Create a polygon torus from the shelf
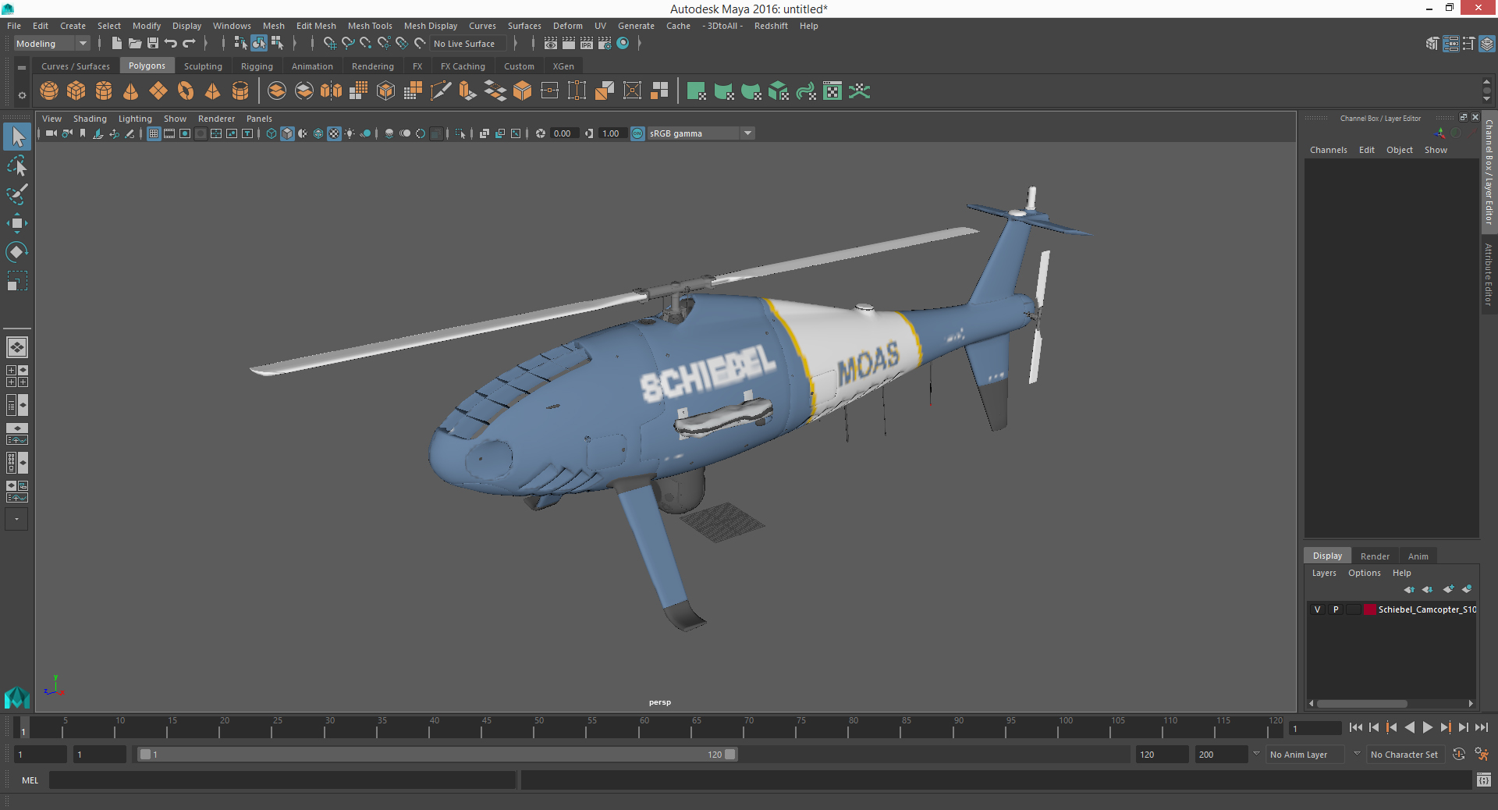This screenshot has height=810, width=1498. (186, 91)
